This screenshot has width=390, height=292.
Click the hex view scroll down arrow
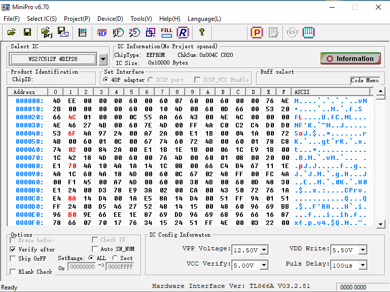pyautogui.click(x=380, y=224)
